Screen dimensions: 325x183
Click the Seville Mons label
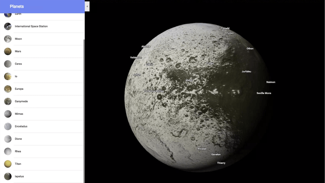(264, 93)
